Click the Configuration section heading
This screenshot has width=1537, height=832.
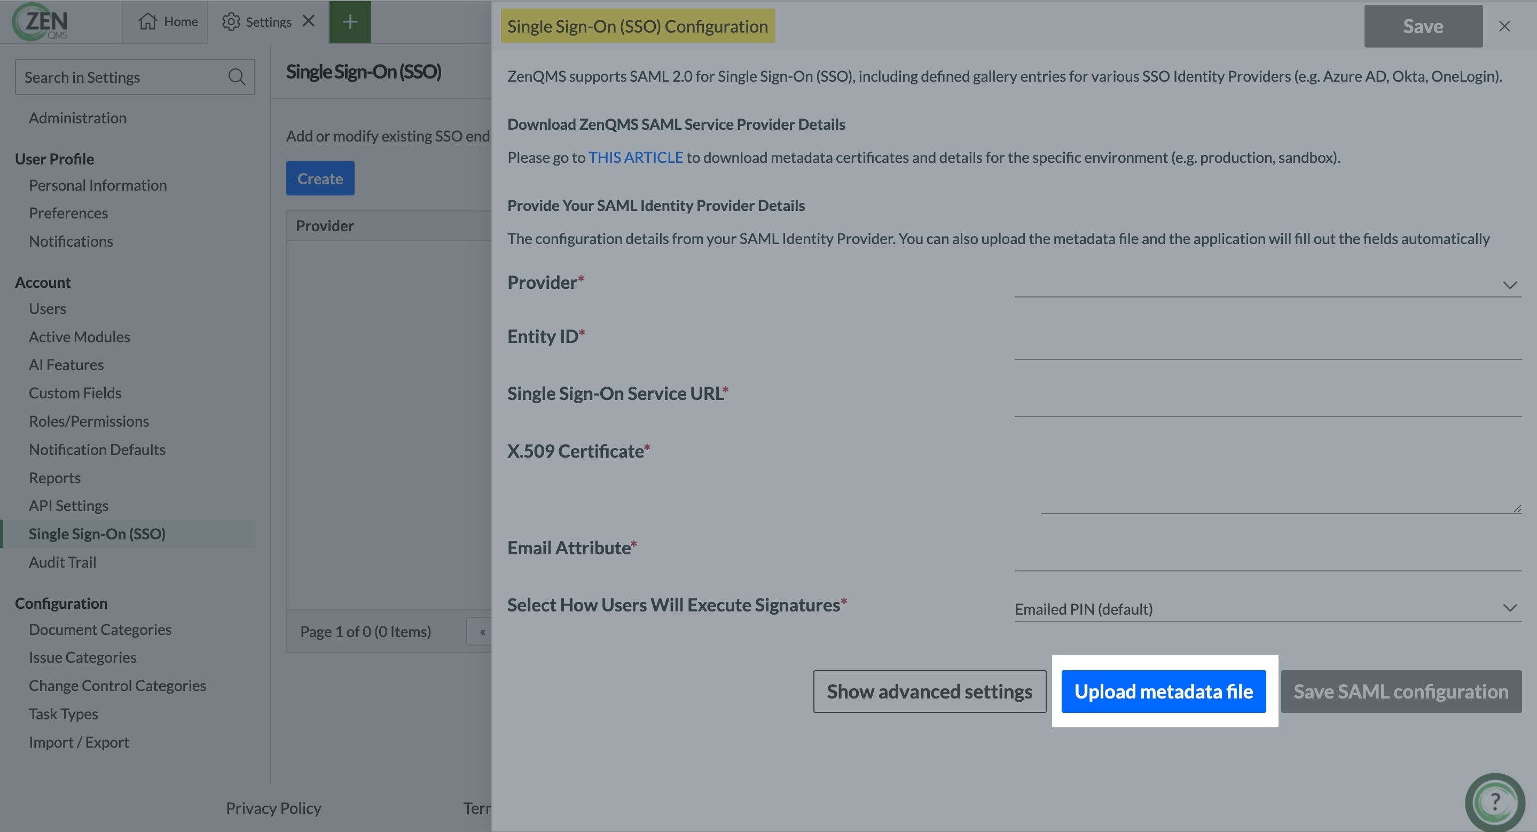tap(61, 603)
